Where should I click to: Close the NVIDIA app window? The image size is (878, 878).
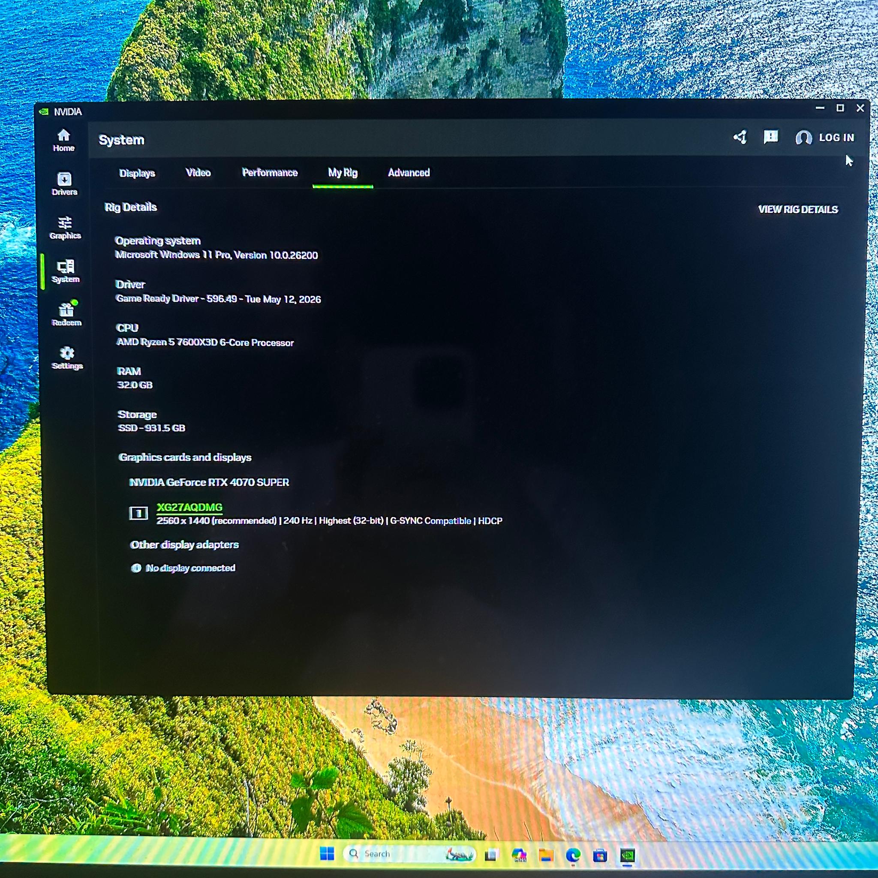click(860, 108)
